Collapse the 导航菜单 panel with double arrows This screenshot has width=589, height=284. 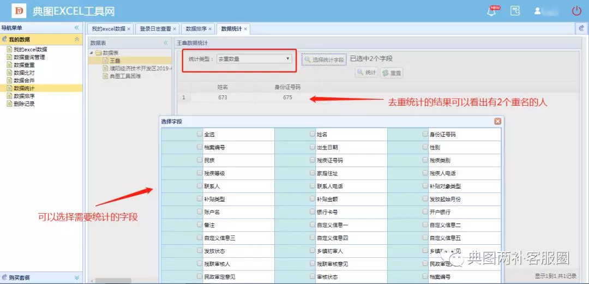pos(77,28)
